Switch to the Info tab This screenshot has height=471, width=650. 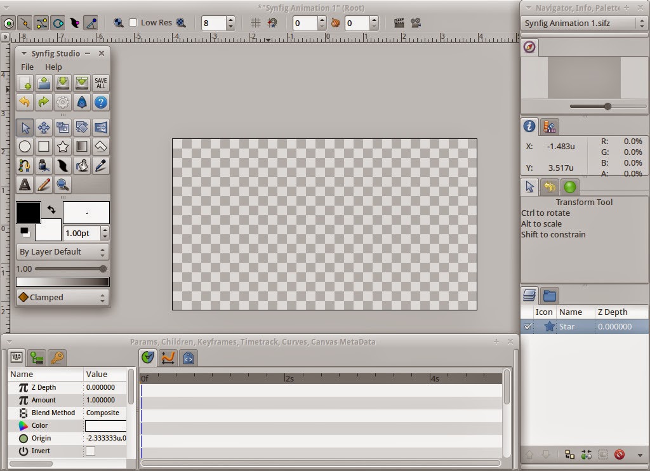pos(529,126)
